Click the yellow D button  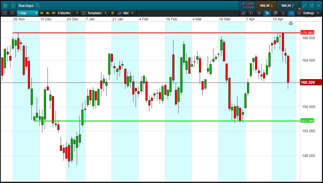[x=112, y=13]
